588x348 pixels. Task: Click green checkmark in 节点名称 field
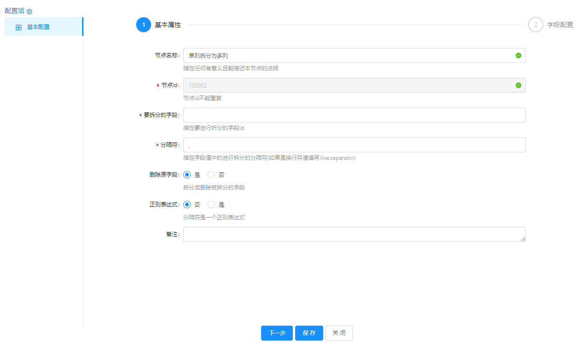[x=519, y=55]
